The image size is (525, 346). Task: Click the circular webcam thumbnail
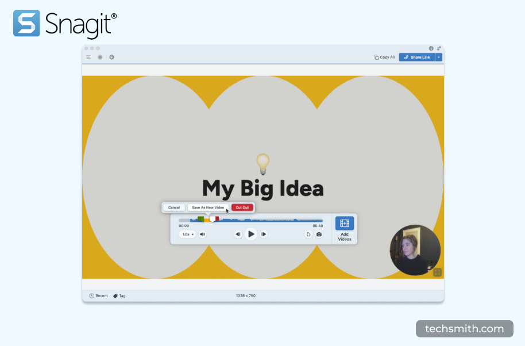click(x=415, y=250)
